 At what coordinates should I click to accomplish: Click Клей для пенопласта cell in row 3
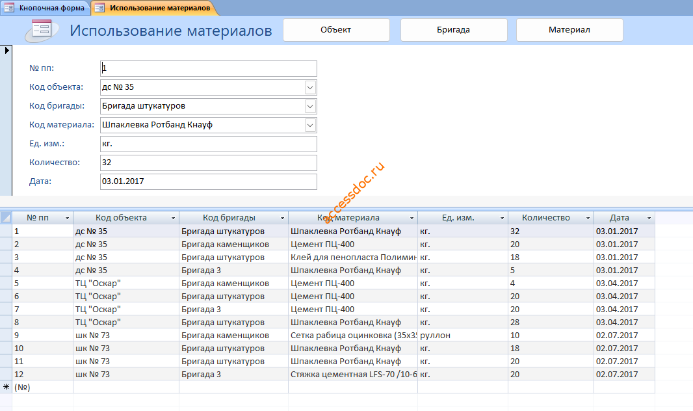click(x=353, y=258)
